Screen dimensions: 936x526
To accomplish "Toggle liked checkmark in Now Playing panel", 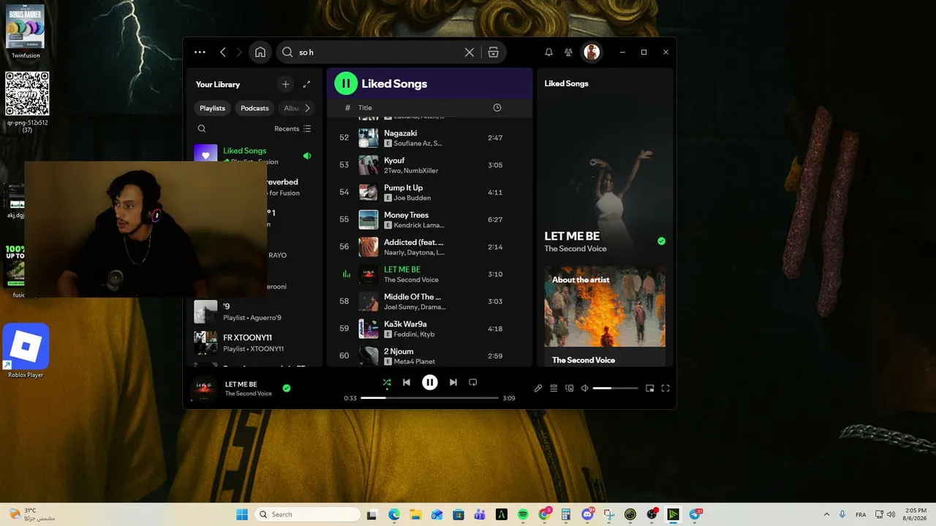I will (x=661, y=241).
